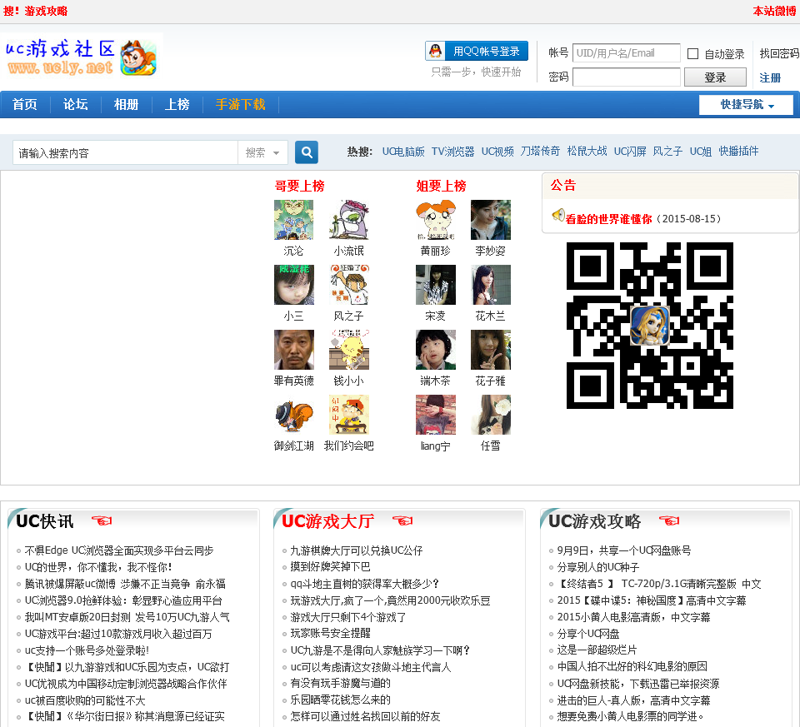Open article uc被百度收购的可能性不大

click(x=85, y=701)
